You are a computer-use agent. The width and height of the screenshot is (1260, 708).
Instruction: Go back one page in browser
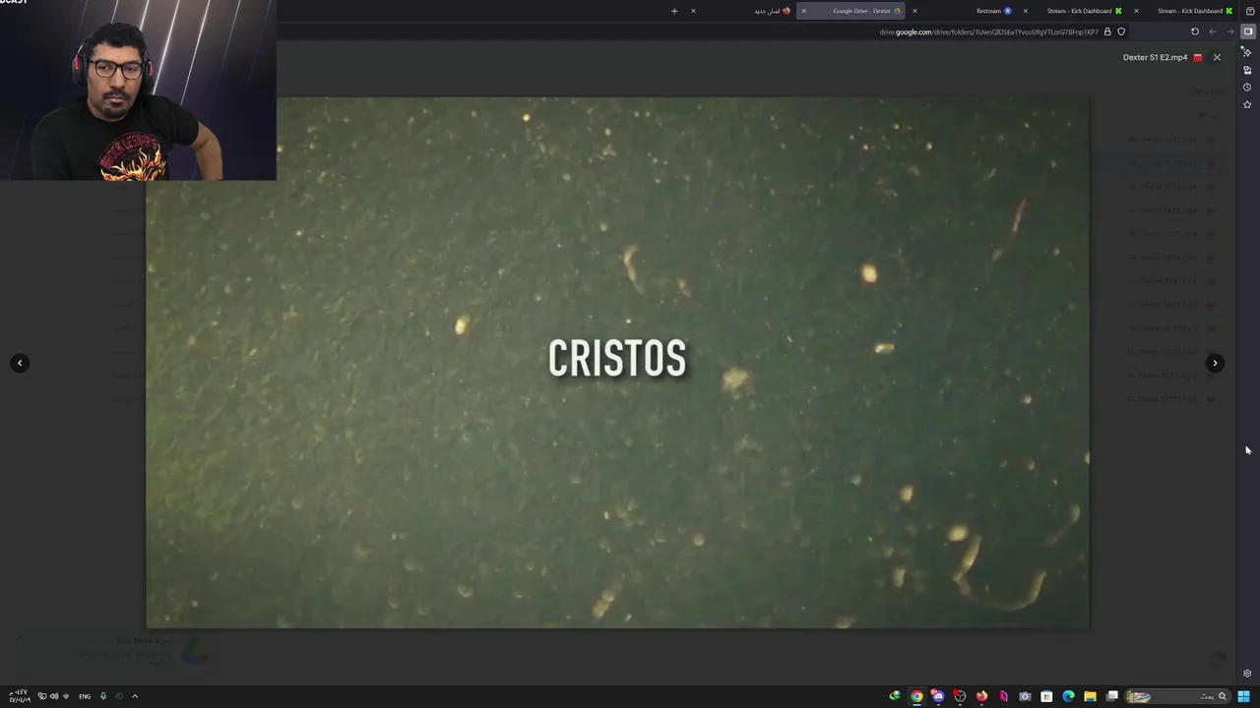click(1213, 31)
